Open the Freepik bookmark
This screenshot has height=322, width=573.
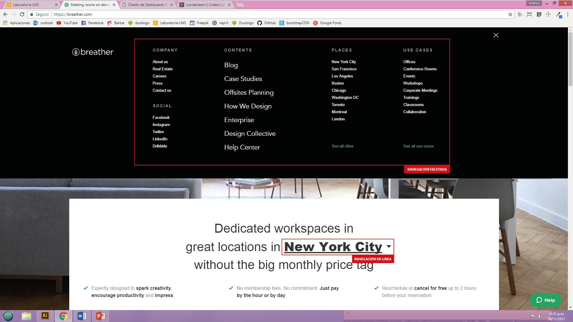[199, 23]
